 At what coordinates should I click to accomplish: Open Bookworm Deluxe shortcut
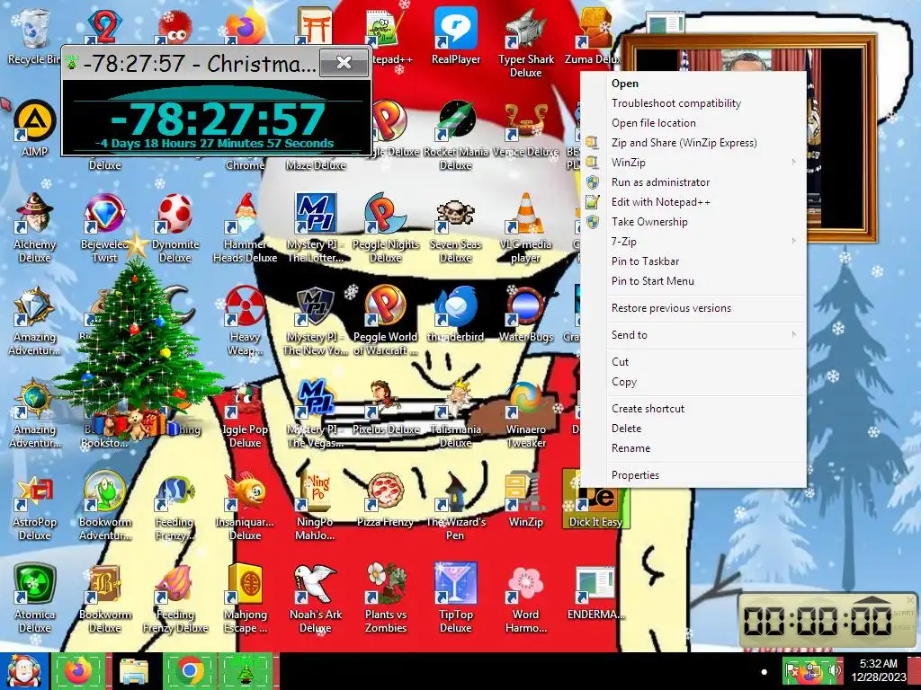point(104,598)
